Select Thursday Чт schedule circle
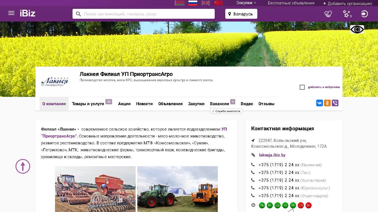Viewport: 378px width, 212px height. 285,205
